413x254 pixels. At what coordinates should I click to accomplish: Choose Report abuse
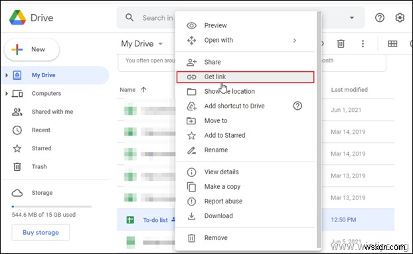(x=245, y=201)
